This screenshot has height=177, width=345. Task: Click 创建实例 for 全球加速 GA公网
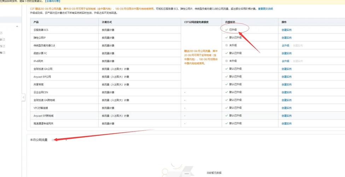(286, 69)
